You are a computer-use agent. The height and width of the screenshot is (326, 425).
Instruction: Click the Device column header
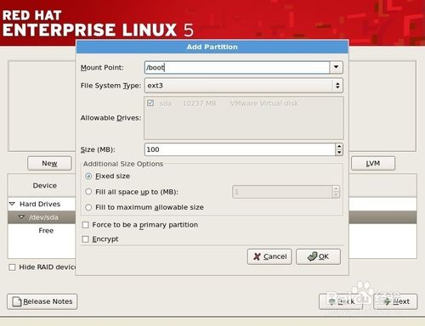click(x=42, y=186)
